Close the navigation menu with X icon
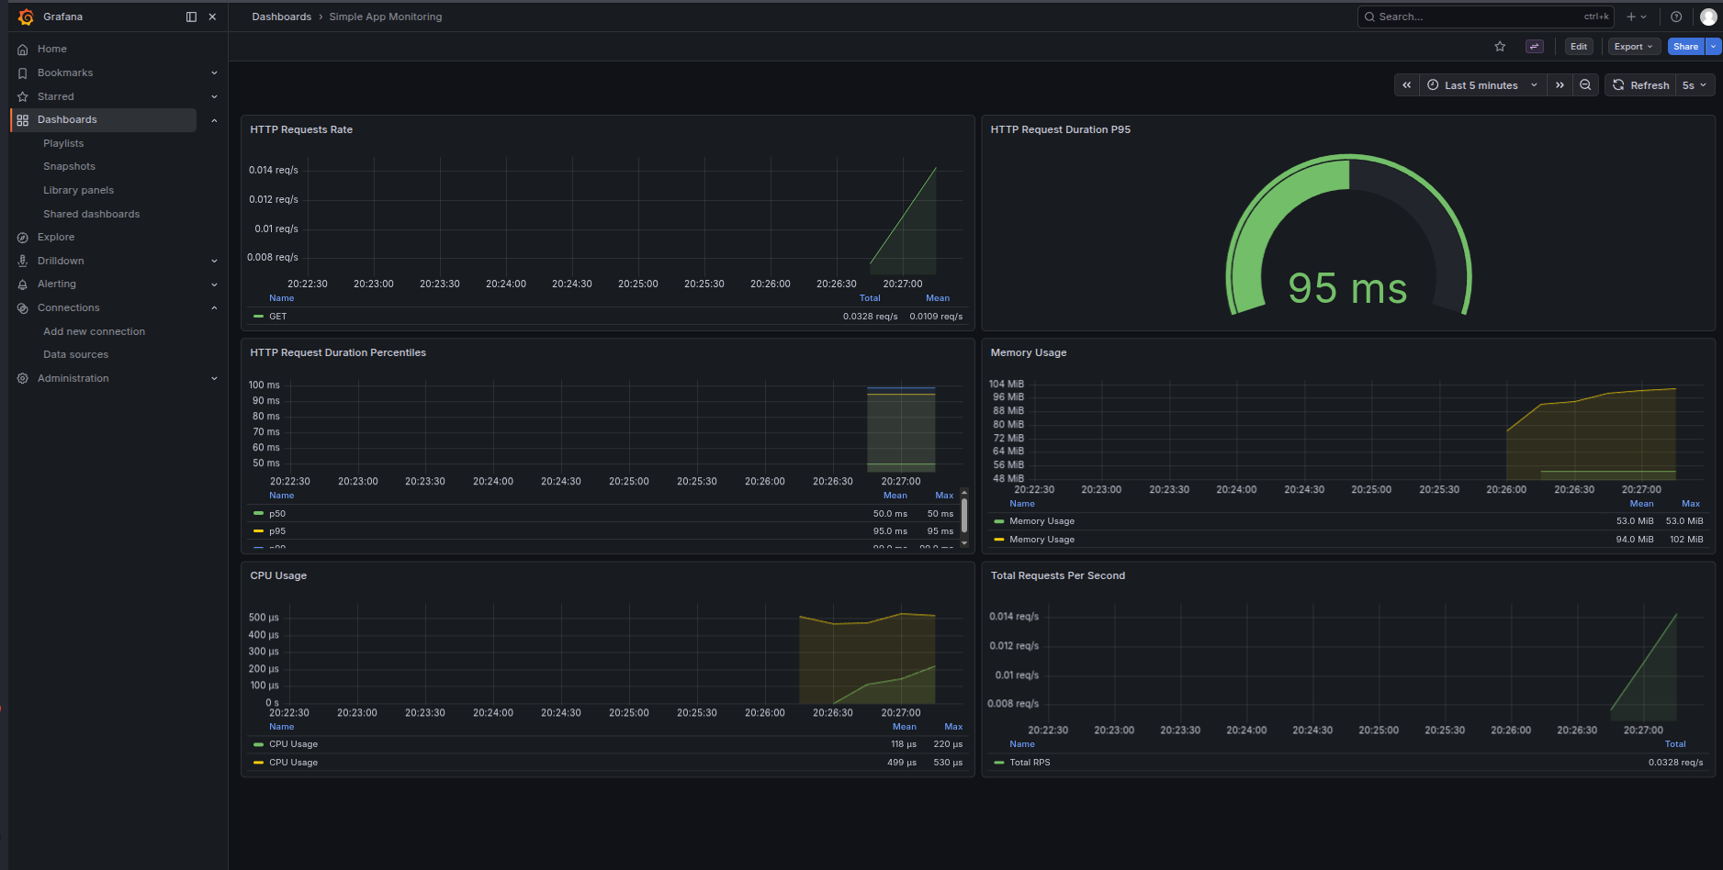Image resolution: width=1723 pixels, height=870 pixels. click(212, 17)
